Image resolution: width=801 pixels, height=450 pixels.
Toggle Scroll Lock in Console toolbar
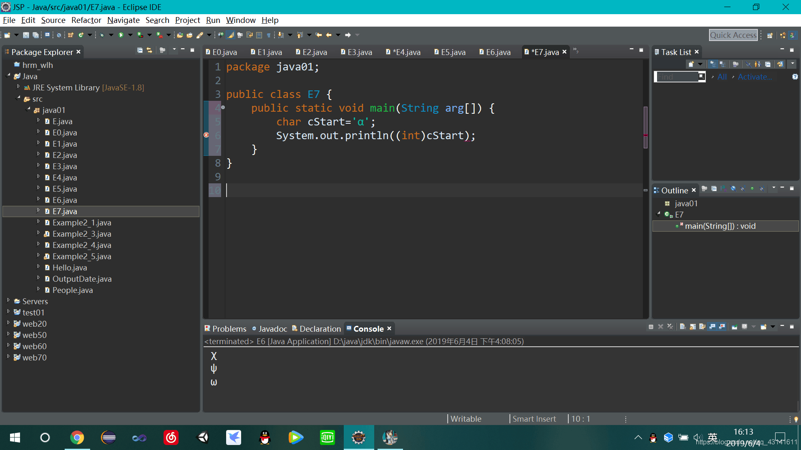click(693, 327)
